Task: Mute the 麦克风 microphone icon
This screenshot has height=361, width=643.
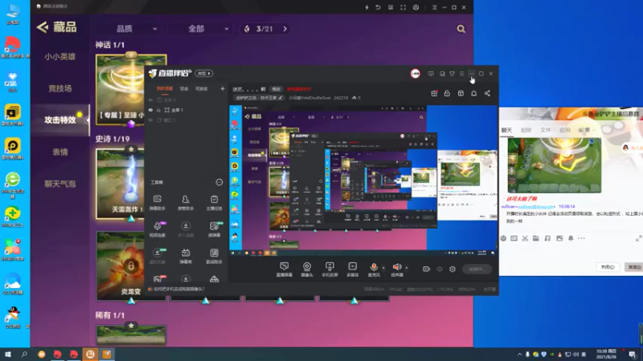Action: 374,267
